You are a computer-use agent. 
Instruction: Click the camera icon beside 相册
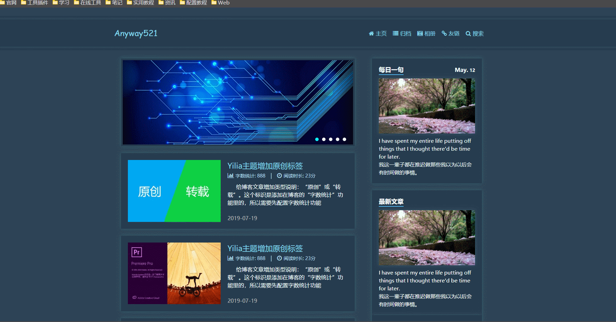[x=420, y=33]
